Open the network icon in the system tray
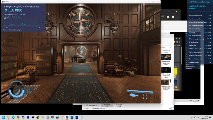The height and width of the screenshot is (120, 213). pyautogui.click(x=195, y=117)
